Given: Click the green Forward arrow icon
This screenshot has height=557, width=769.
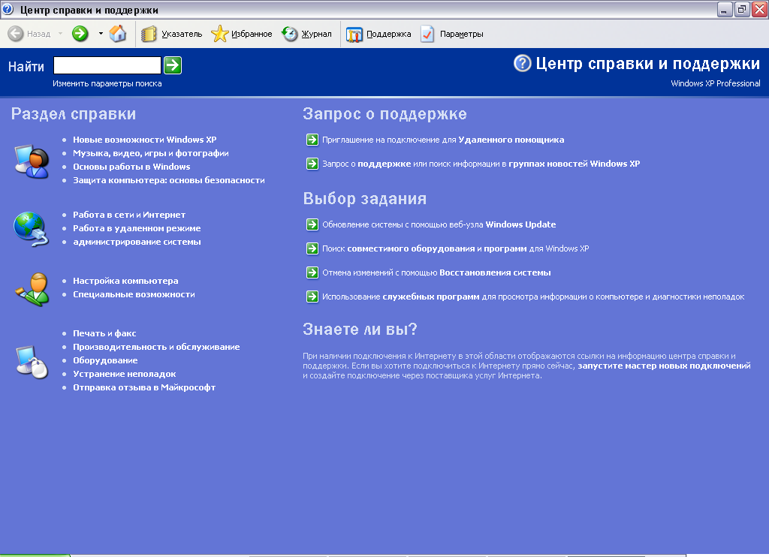Looking at the screenshot, I should [x=80, y=33].
